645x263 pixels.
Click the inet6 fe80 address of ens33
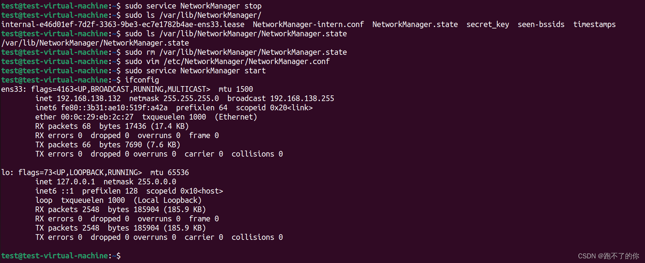click(x=114, y=108)
